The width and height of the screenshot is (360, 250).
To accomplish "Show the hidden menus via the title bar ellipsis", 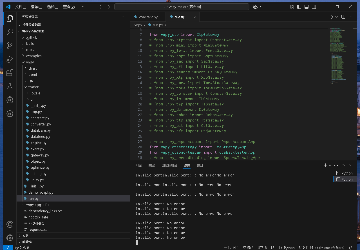I will click(82, 7).
